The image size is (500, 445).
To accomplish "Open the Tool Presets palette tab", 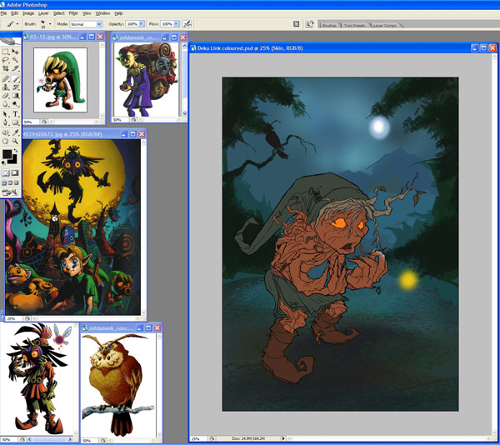I will pyautogui.click(x=354, y=25).
